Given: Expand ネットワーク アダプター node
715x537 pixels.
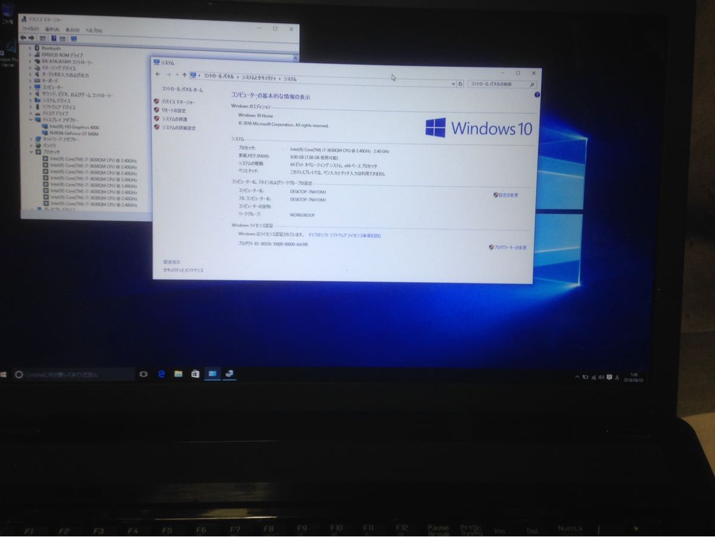Looking at the screenshot, I should click(31, 139).
